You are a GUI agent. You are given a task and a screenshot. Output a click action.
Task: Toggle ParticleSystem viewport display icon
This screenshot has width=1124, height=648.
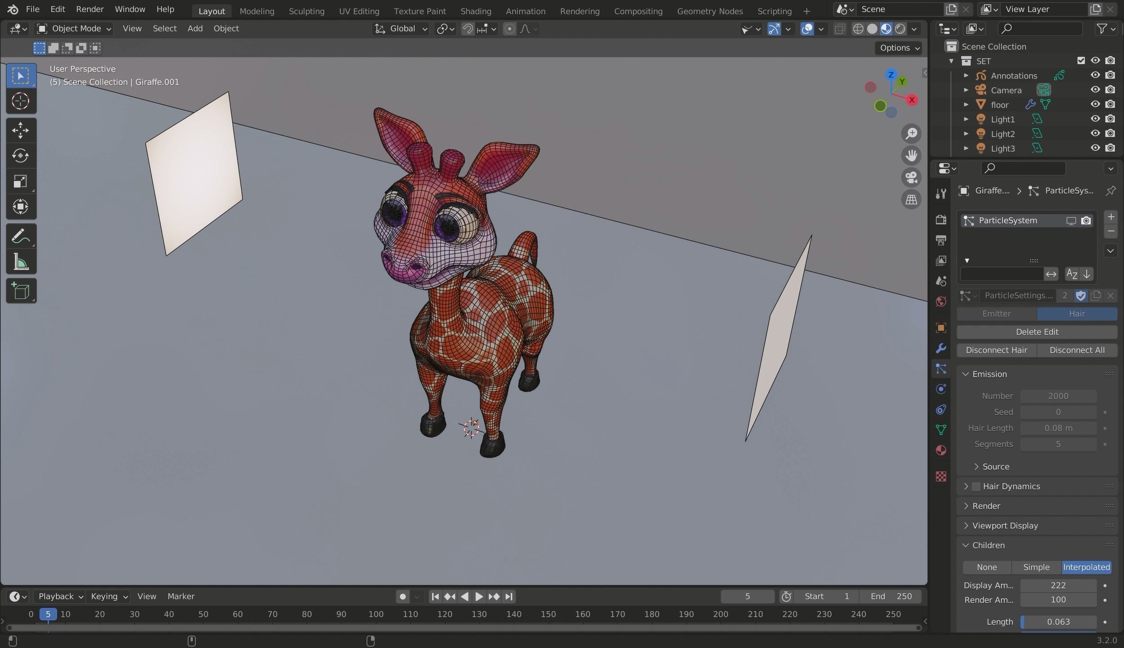1071,220
